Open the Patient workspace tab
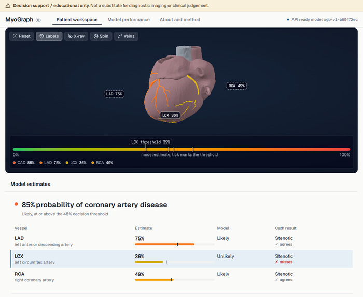The image size is (363, 297). 77,20
